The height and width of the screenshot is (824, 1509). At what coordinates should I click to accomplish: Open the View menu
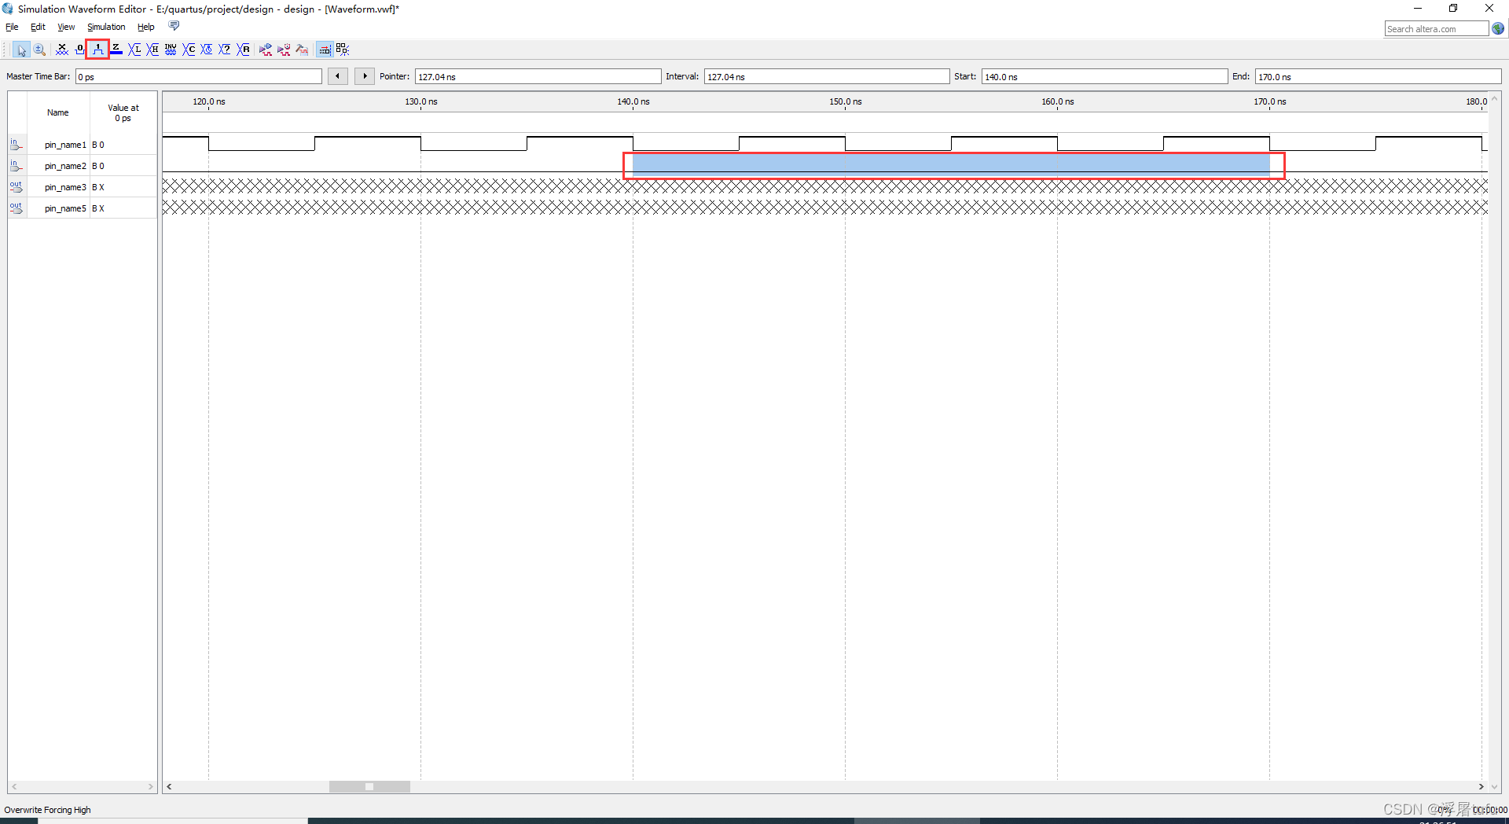click(66, 27)
